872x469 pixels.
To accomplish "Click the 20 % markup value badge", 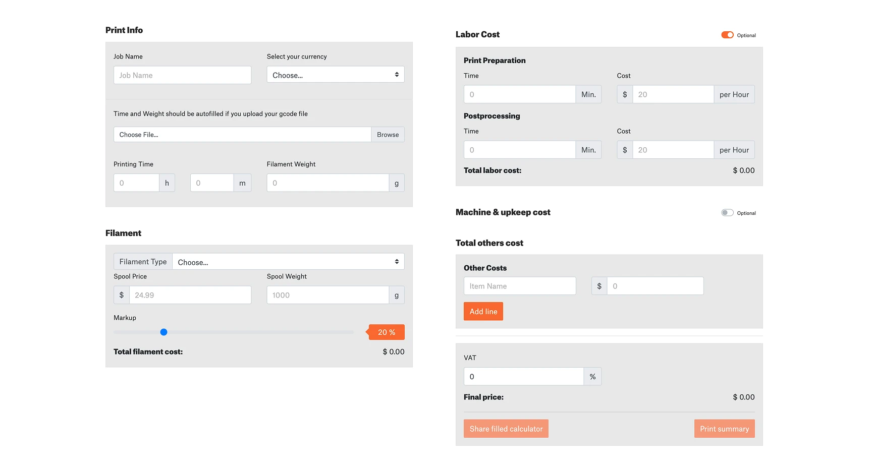I will 387,332.
